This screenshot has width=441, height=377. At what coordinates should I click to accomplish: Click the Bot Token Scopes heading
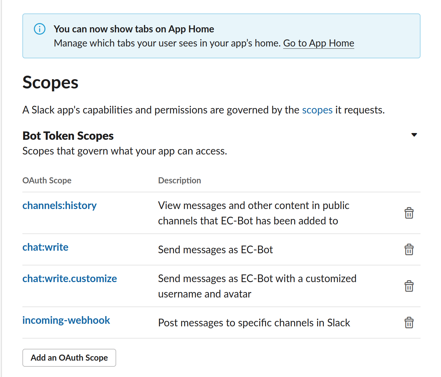point(68,136)
